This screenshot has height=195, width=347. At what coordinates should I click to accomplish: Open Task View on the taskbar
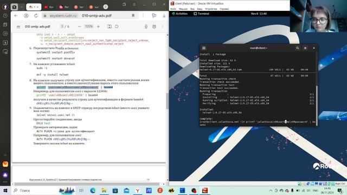(x=81, y=190)
